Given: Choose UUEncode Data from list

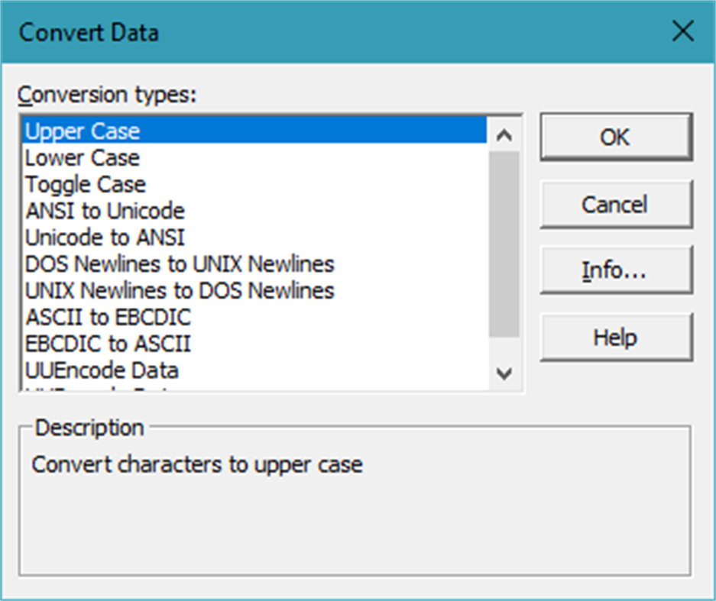Looking at the screenshot, I should pos(102,370).
